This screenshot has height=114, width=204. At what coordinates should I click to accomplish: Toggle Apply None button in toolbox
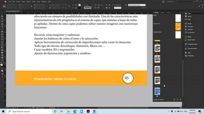tap(2, 71)
